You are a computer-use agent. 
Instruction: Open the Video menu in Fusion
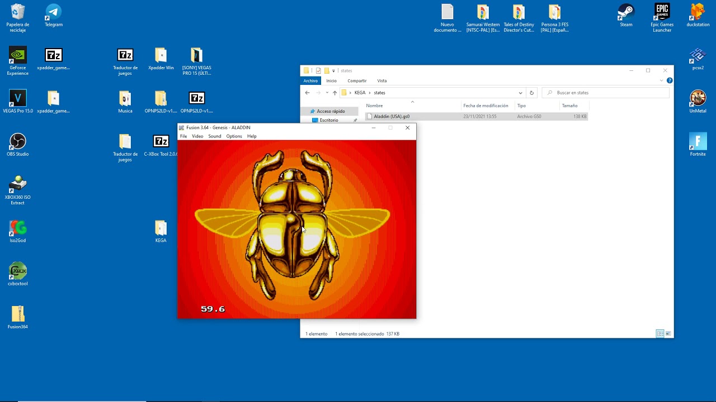[197, 136]
